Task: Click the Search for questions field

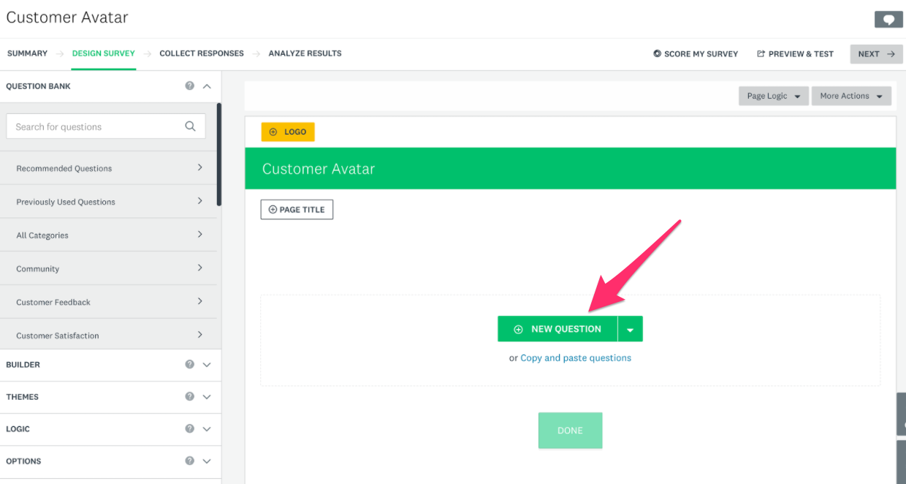Action: point(106,126)
